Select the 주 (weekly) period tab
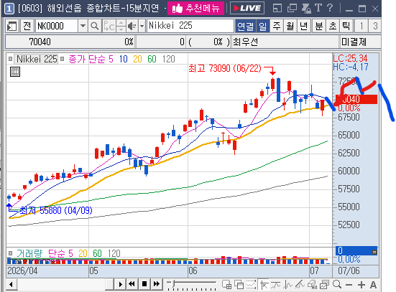Viewport: 396px width, 292px height. coord(277,26)
